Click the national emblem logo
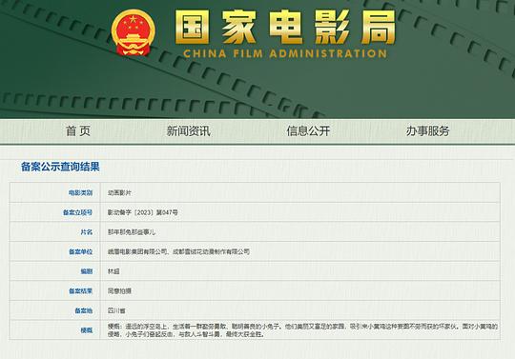This screenshot has height=359, width=515. click(x=133, y=32)
